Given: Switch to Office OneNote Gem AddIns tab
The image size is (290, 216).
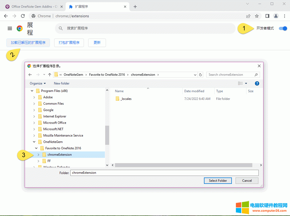Looking at the screenshot, I should point(33,7).
